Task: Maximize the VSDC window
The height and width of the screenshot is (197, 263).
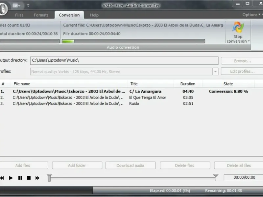Action: pyautogui.click(x=248, y=3)
